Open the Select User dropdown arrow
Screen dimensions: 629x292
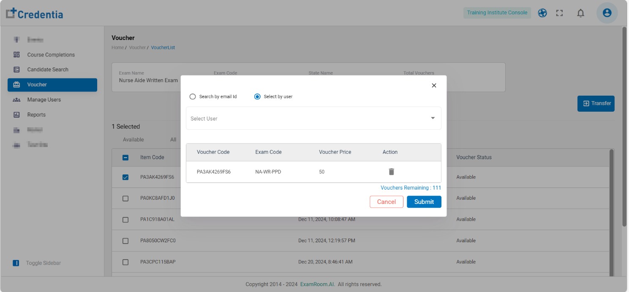[x=433, y=118]
